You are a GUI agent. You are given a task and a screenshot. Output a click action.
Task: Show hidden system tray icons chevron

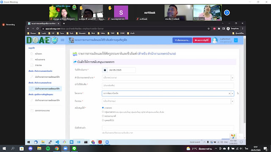point(216,149)
